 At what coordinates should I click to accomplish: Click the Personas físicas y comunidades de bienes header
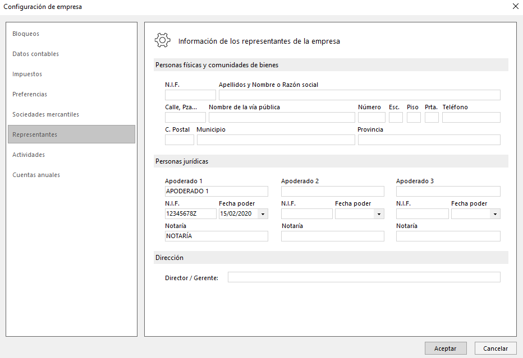click(331, 65)
